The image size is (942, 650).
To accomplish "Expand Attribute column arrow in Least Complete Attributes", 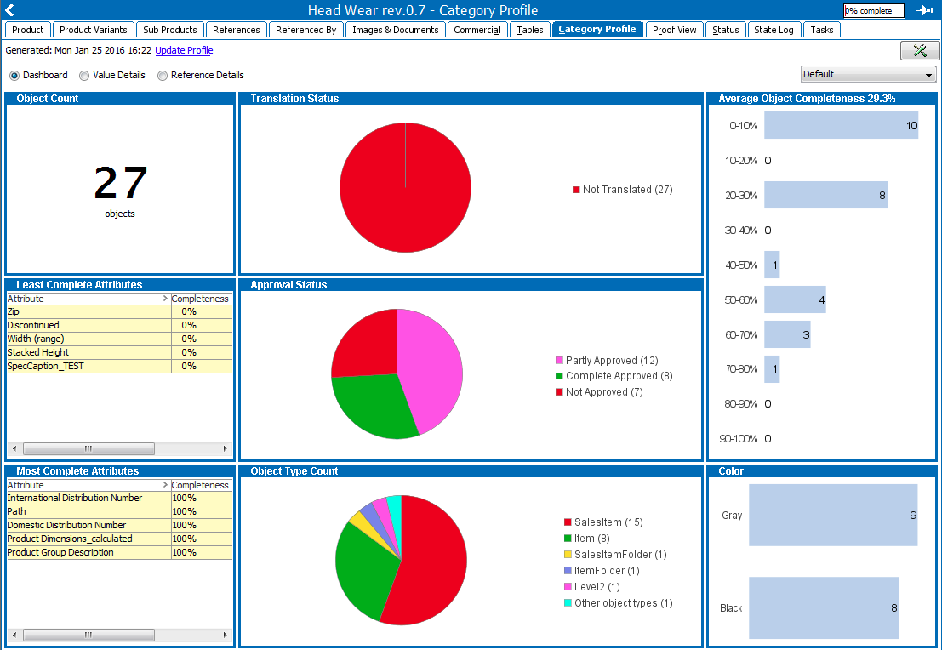I will tap(165, 299).
